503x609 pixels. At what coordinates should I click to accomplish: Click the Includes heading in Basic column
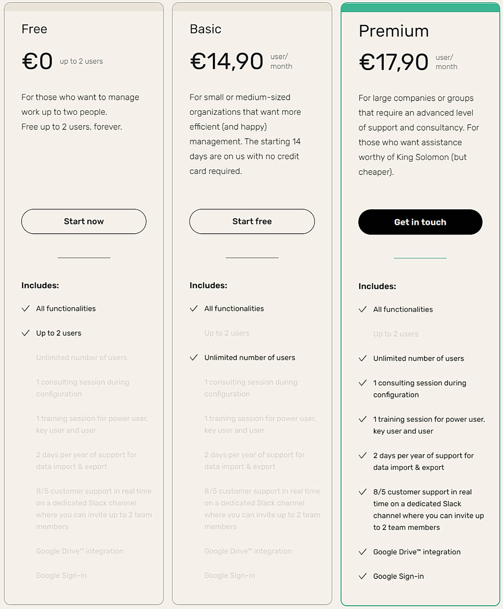(208, 285)
